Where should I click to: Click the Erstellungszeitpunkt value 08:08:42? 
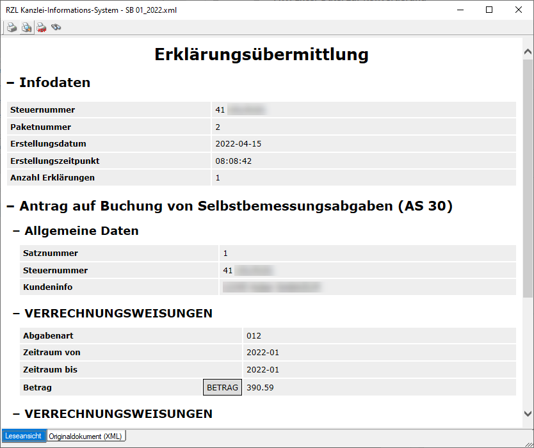point(233,161)
